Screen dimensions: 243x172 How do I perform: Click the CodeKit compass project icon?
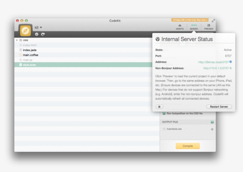click(x=25, y=30)
